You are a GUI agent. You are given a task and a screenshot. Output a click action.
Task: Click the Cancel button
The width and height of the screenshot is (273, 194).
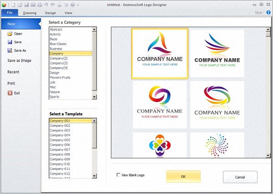click(240, 177)
